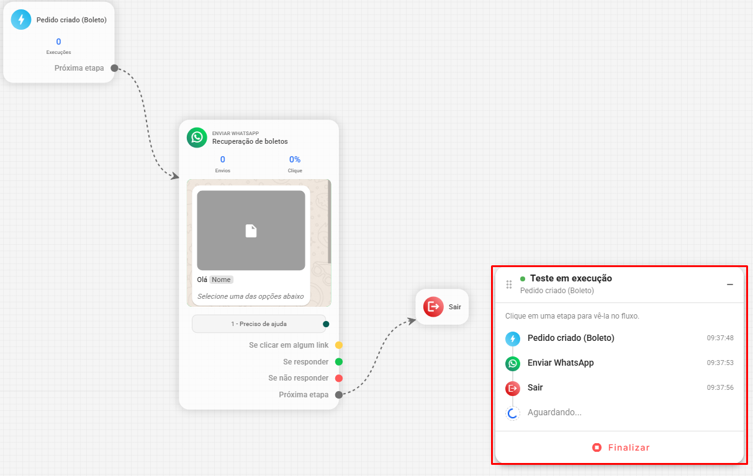
Task: Click the WhatsApp icon on the Enviar WhatsApp node
Action: click(x=197, y=137)
